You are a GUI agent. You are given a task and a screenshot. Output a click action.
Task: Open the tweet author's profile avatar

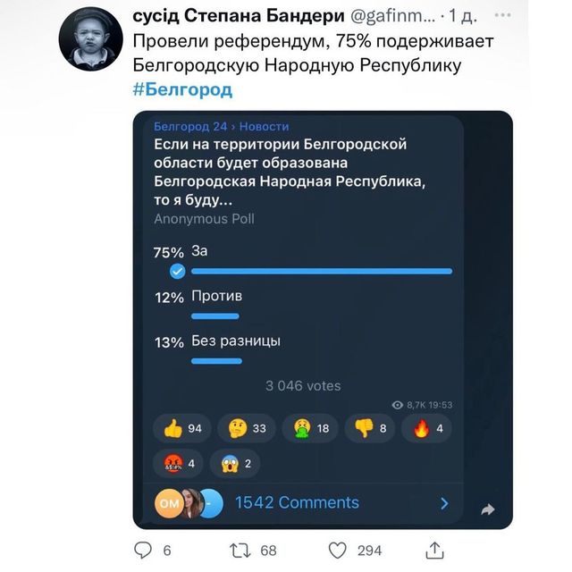90,40
